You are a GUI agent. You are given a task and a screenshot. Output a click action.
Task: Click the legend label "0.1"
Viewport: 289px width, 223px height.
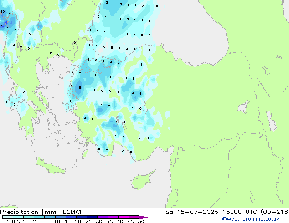pyautogui.click(x=5, y=221)
